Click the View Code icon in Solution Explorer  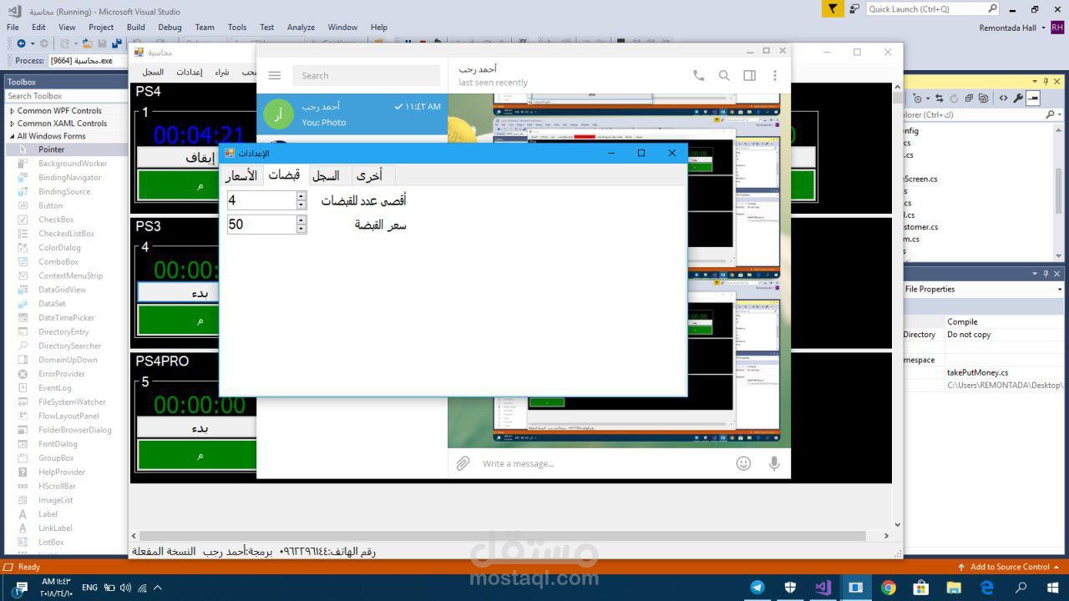point(1003,98)
